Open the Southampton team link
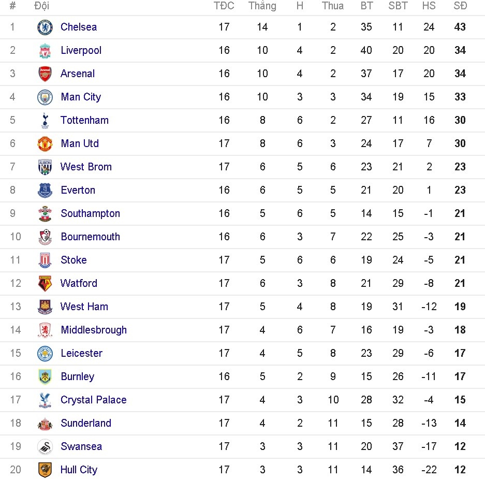 tap(90, 213)
